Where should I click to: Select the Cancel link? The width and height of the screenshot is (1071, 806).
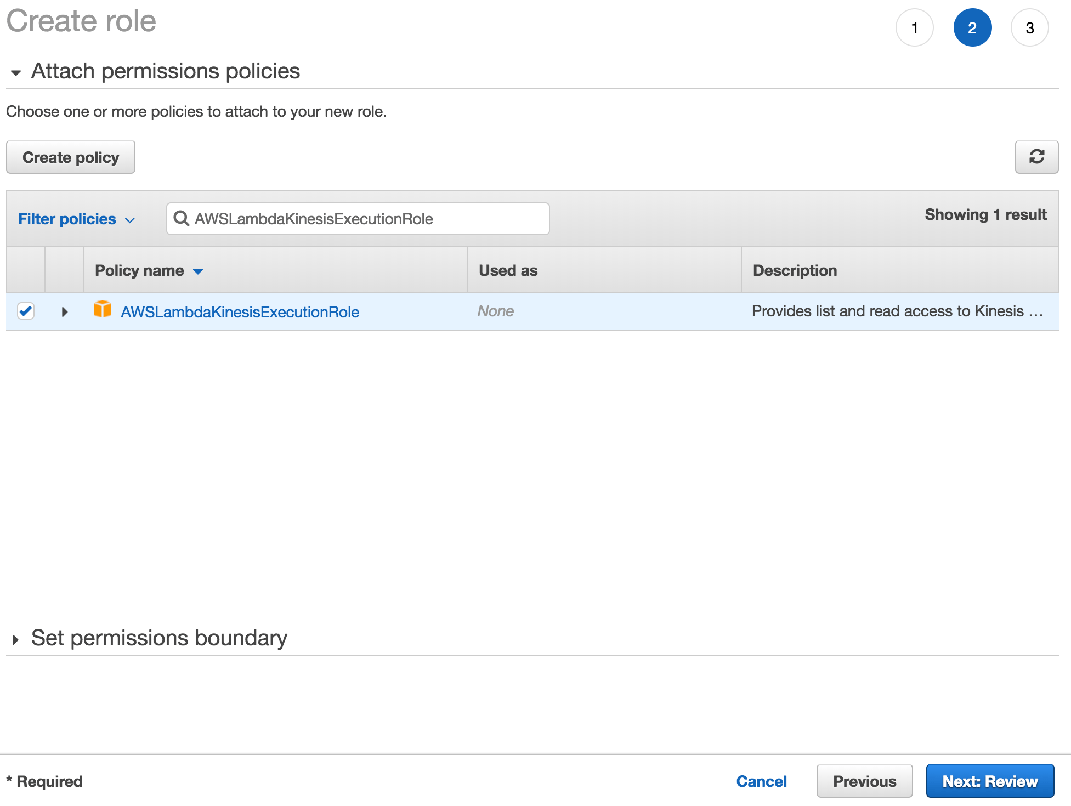(761, 781)
